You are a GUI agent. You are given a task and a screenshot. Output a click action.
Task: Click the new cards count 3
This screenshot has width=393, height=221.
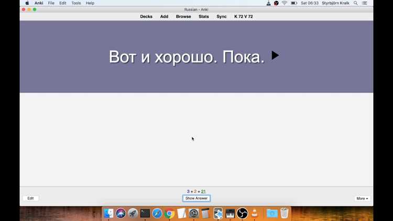point(188,192)
